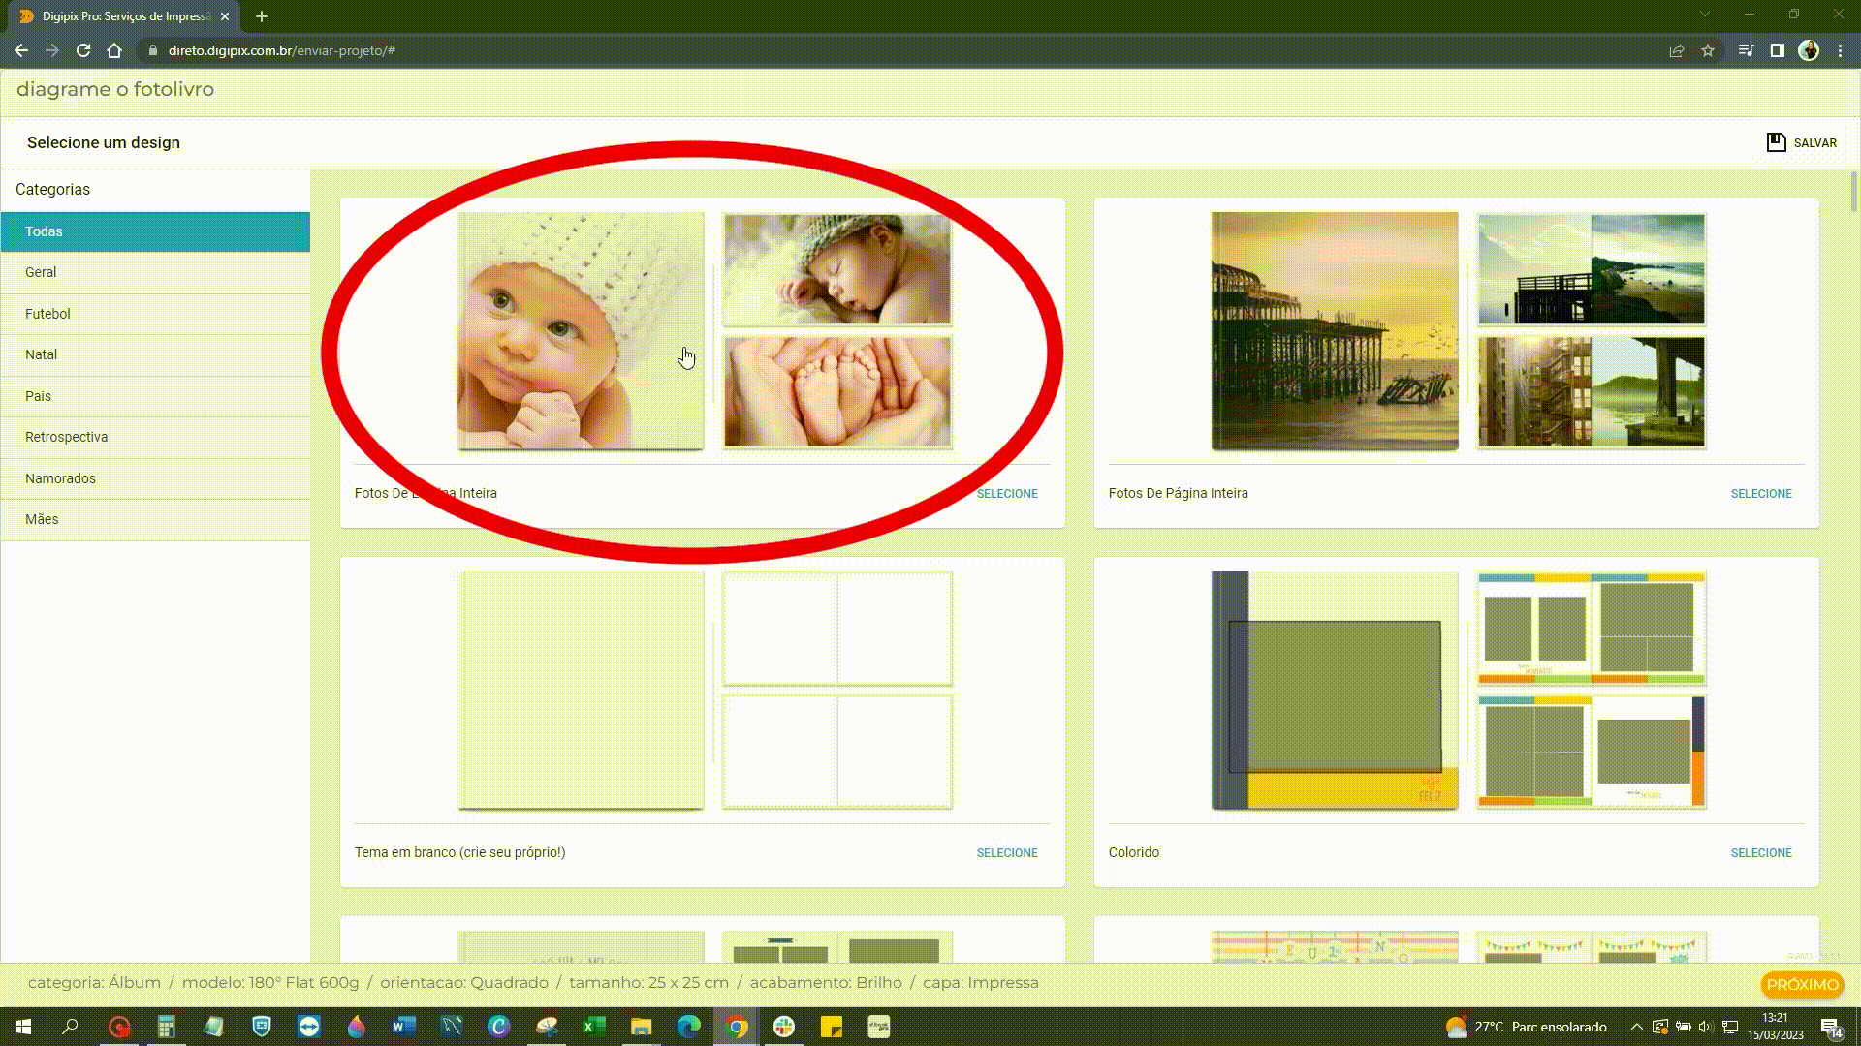
Task: Open Slack from the taskbar
Action: [x=784, y=1027]
